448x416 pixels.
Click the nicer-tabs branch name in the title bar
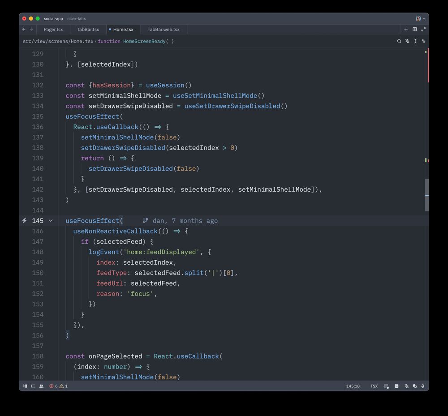76,18
